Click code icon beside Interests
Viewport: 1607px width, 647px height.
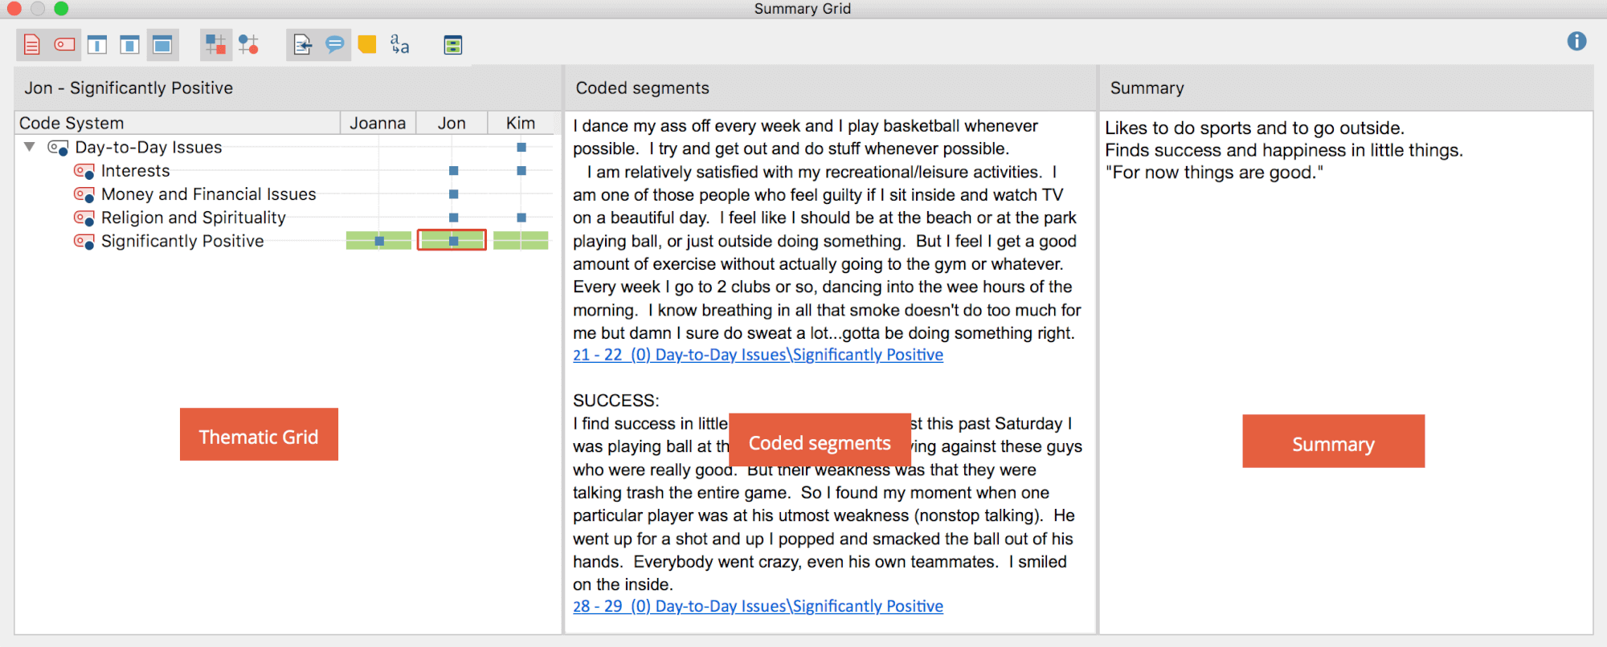84,171
